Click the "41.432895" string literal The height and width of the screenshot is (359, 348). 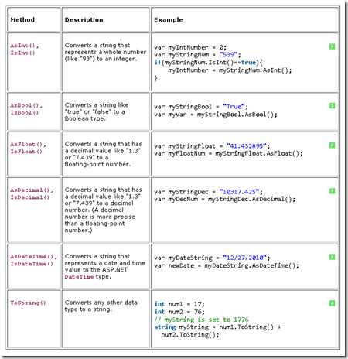(247, 146)
